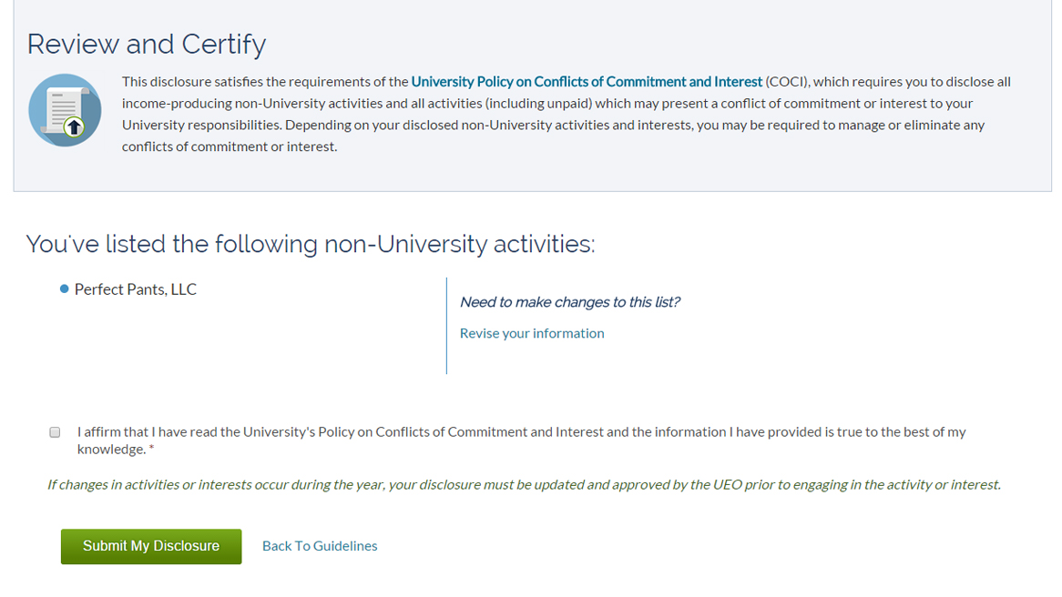Viewport: 1062px width, 597px height.
Task: Tick the policy affirmation checkbox
Action: 55,432
